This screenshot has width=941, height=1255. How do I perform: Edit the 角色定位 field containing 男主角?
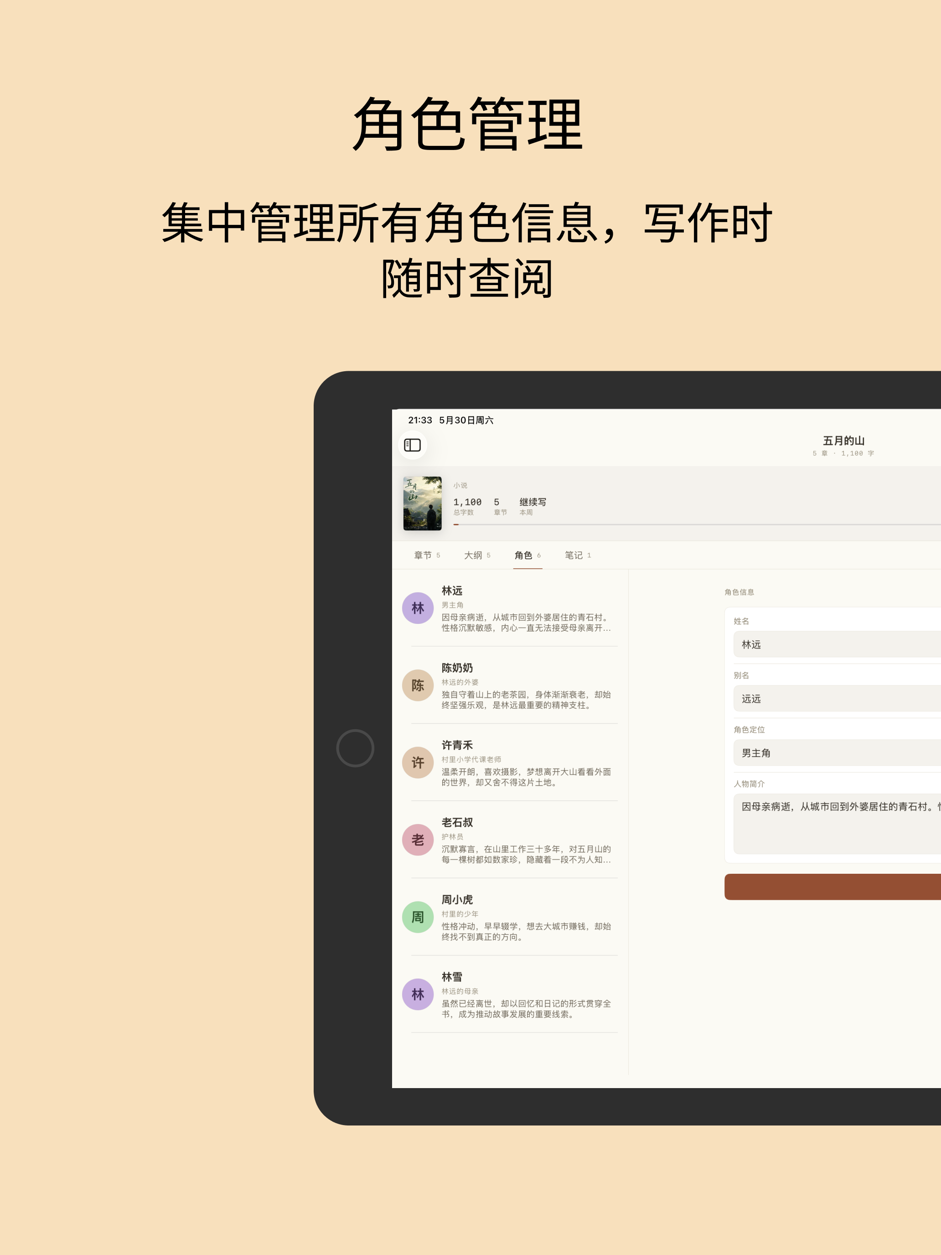[837, 753]
